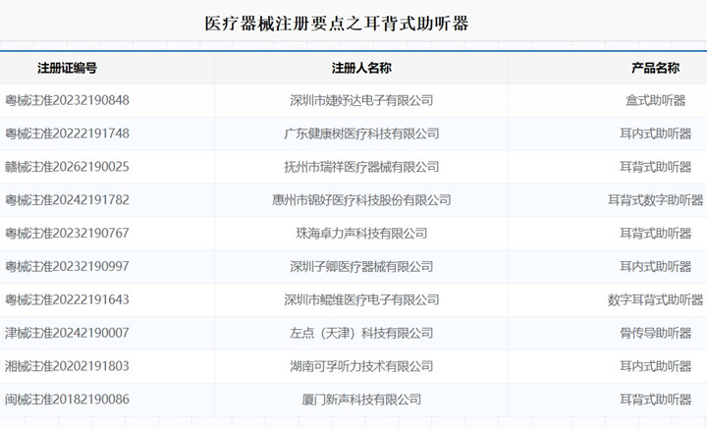Select registration number 湘械注准20202191803

[x=67, y=366]
